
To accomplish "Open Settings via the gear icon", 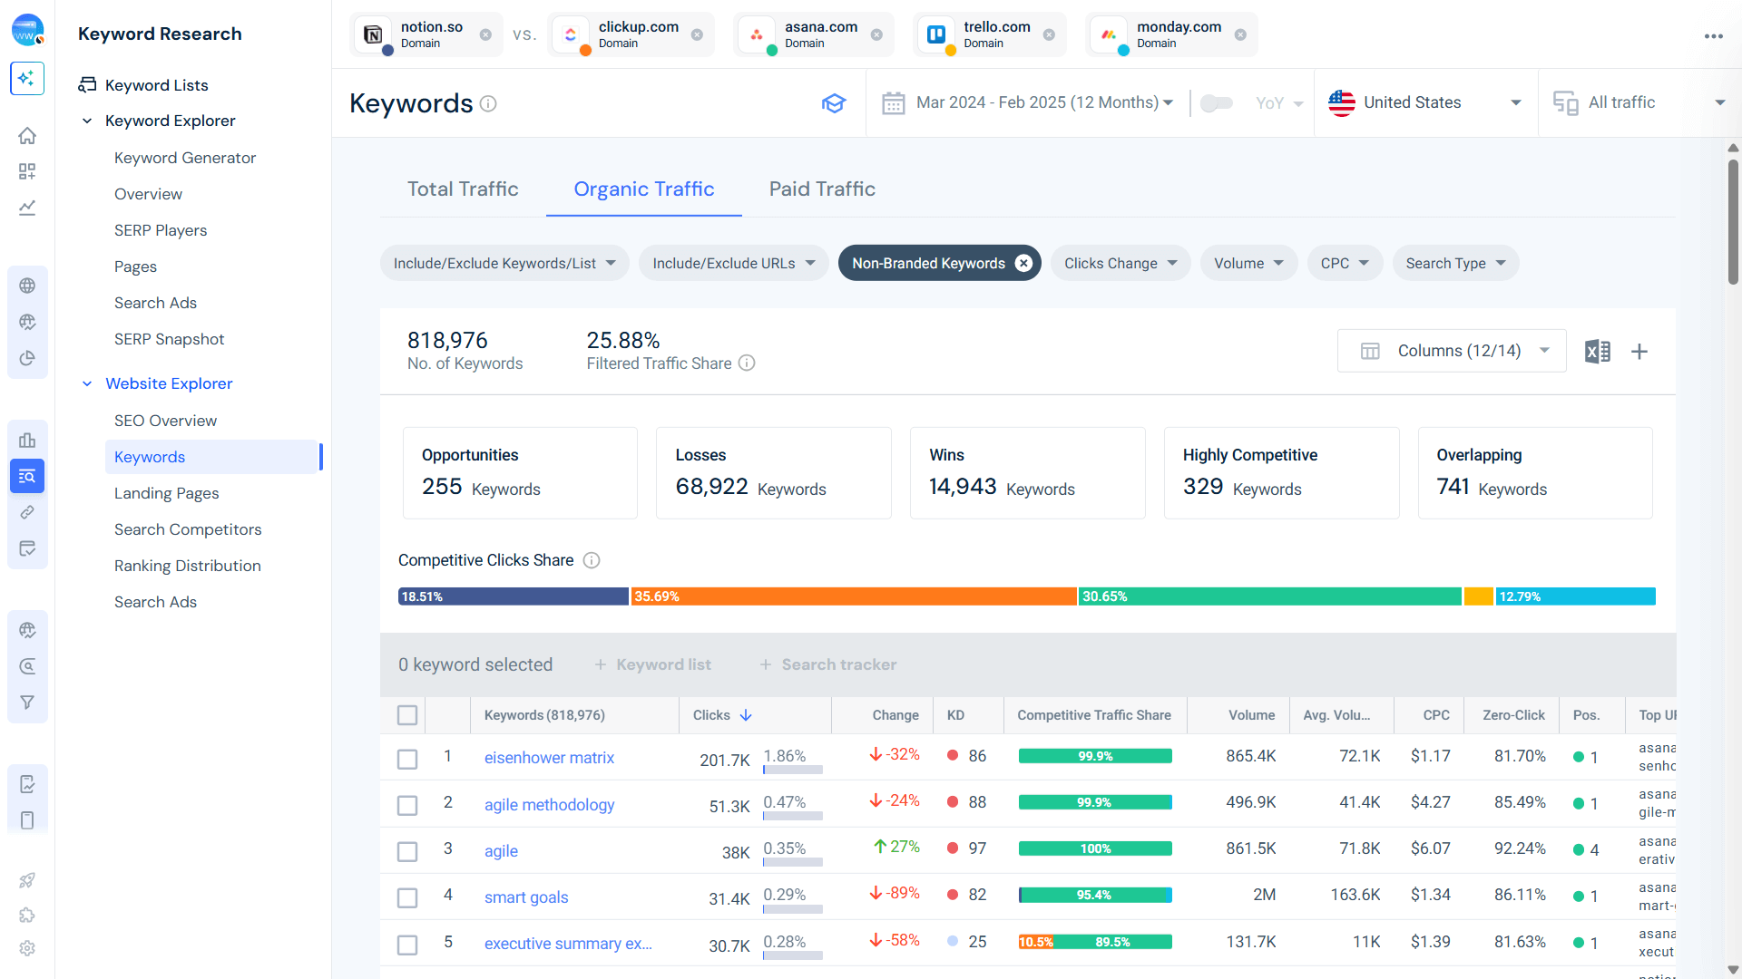I will [27, 948].
